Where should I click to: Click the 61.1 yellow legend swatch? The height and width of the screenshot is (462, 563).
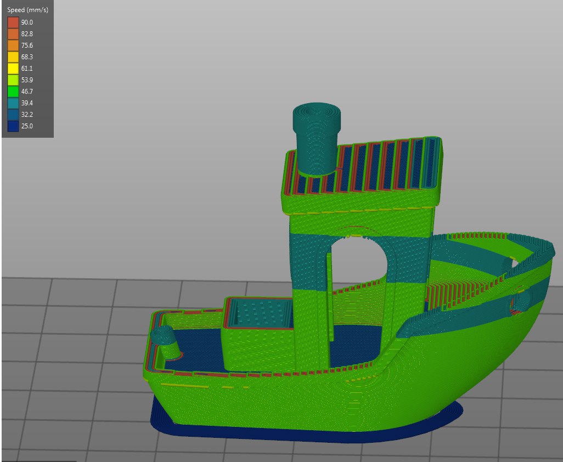pyautogui.click(x=13, y=68)
